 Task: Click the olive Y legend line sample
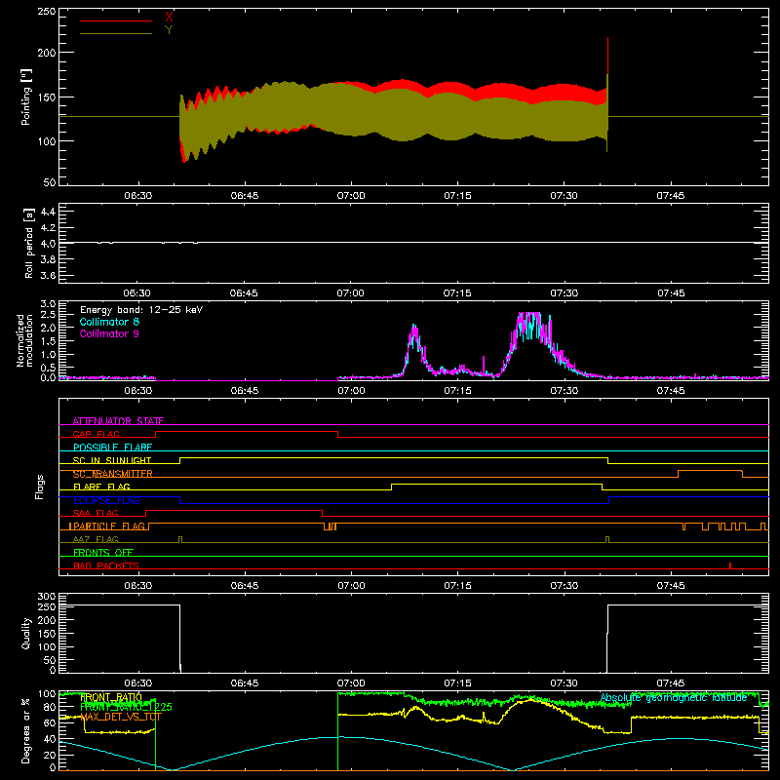(x=116, y=33)
